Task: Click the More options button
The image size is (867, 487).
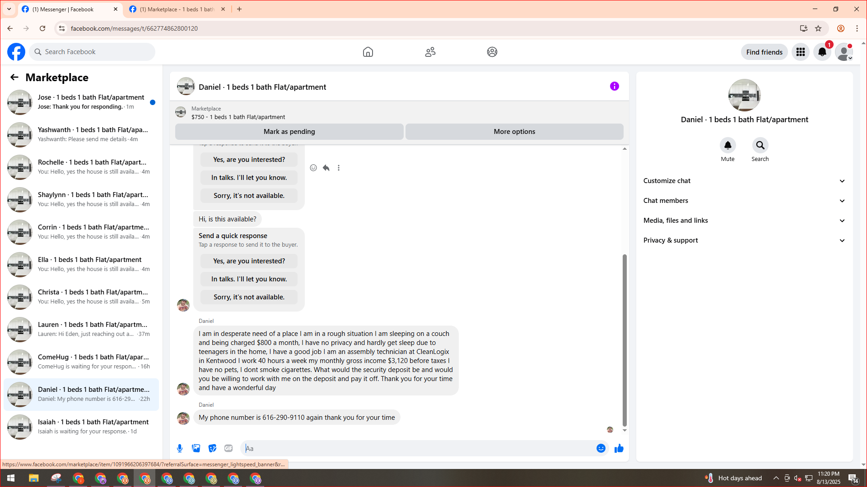Action: coord(514,132)
